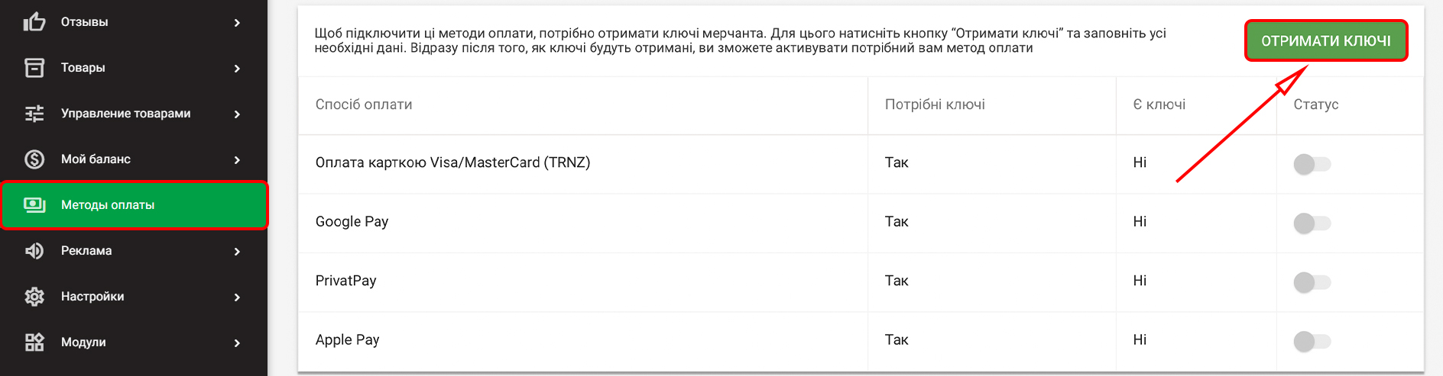Click the Настройки gear icon
Screen dimensions: 1443x376
pyautogui.click(x=34, y=297)
